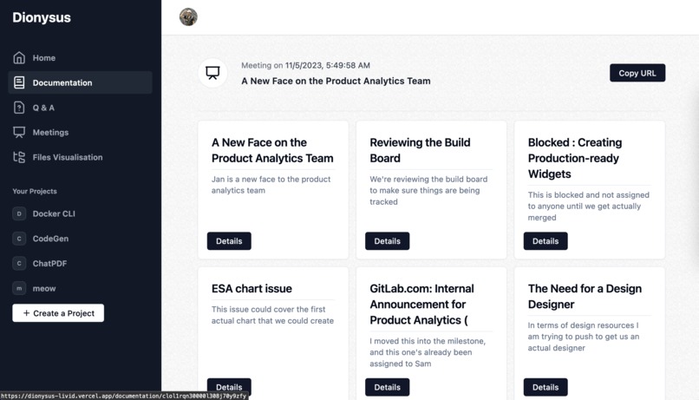Click the Files Visualisation tree icon
Image resolution: width=699 pixels, height=400 pixels.
pyautogui.click(x=19, y=157)
